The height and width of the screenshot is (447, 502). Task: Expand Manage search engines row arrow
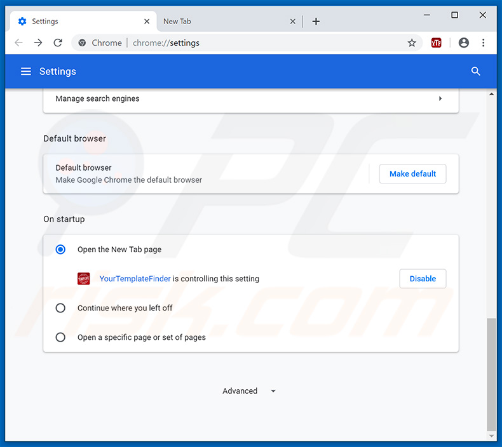[x=440, y=98]
